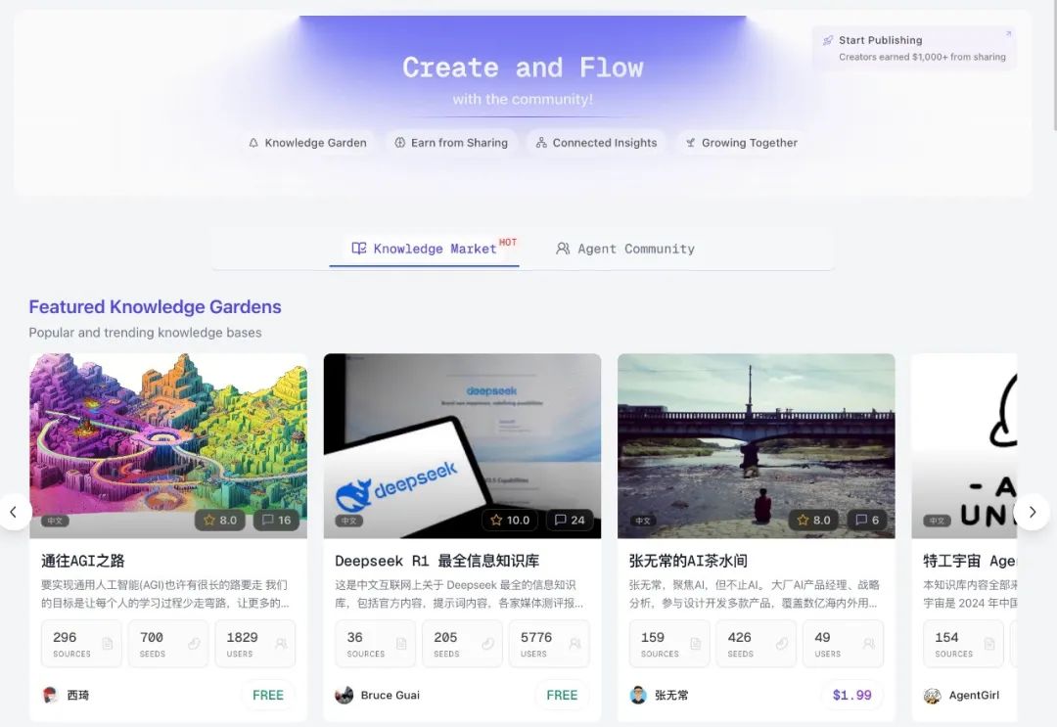Screen dimensions: 1057x727
Task: Open the Deepseek R1 最全信息知识库 title
Action: [437, 561]
